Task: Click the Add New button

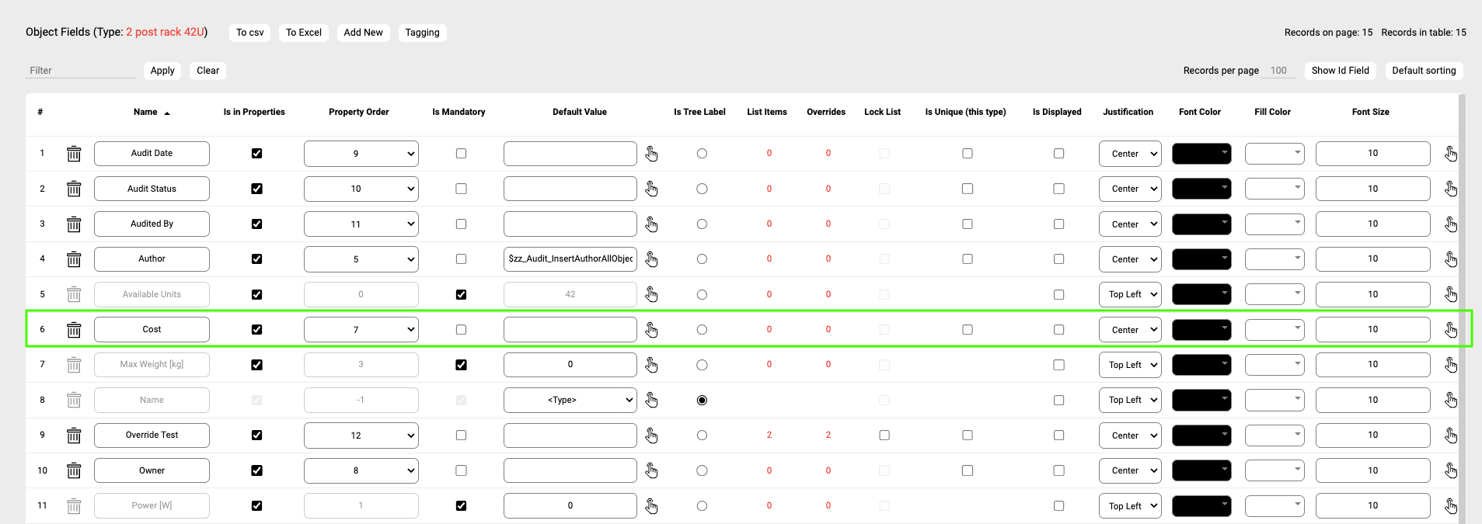Action: click(363, 33)
